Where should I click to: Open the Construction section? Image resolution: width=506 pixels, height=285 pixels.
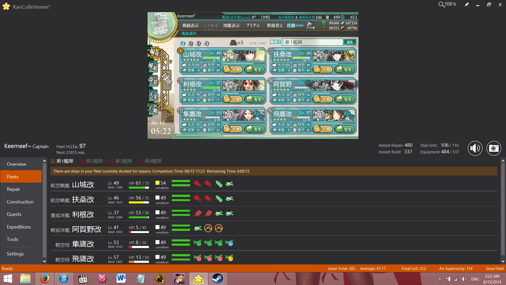(x=21, y=202)
